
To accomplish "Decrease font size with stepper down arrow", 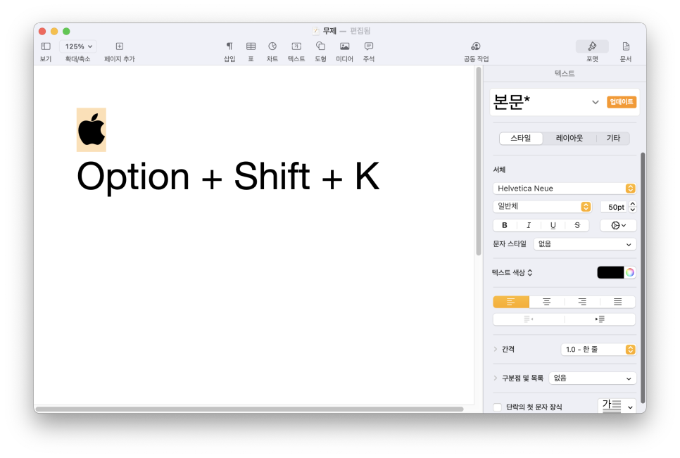I will [633, 210].
